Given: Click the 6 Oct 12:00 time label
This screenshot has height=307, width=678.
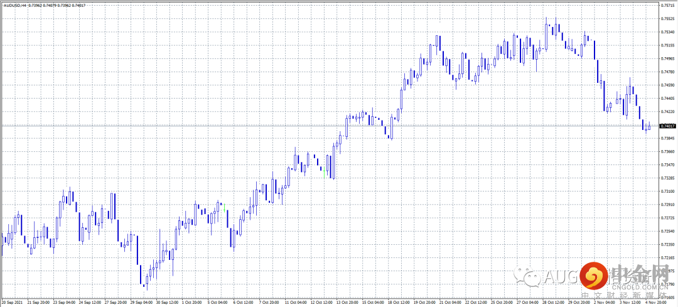Looking at the screenshot, I should [x=243, y=302].
